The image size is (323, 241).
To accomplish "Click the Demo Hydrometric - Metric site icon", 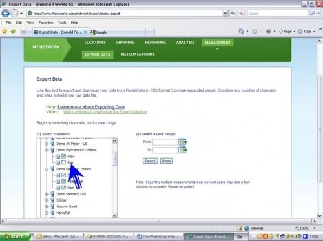I will coord(52,150).
